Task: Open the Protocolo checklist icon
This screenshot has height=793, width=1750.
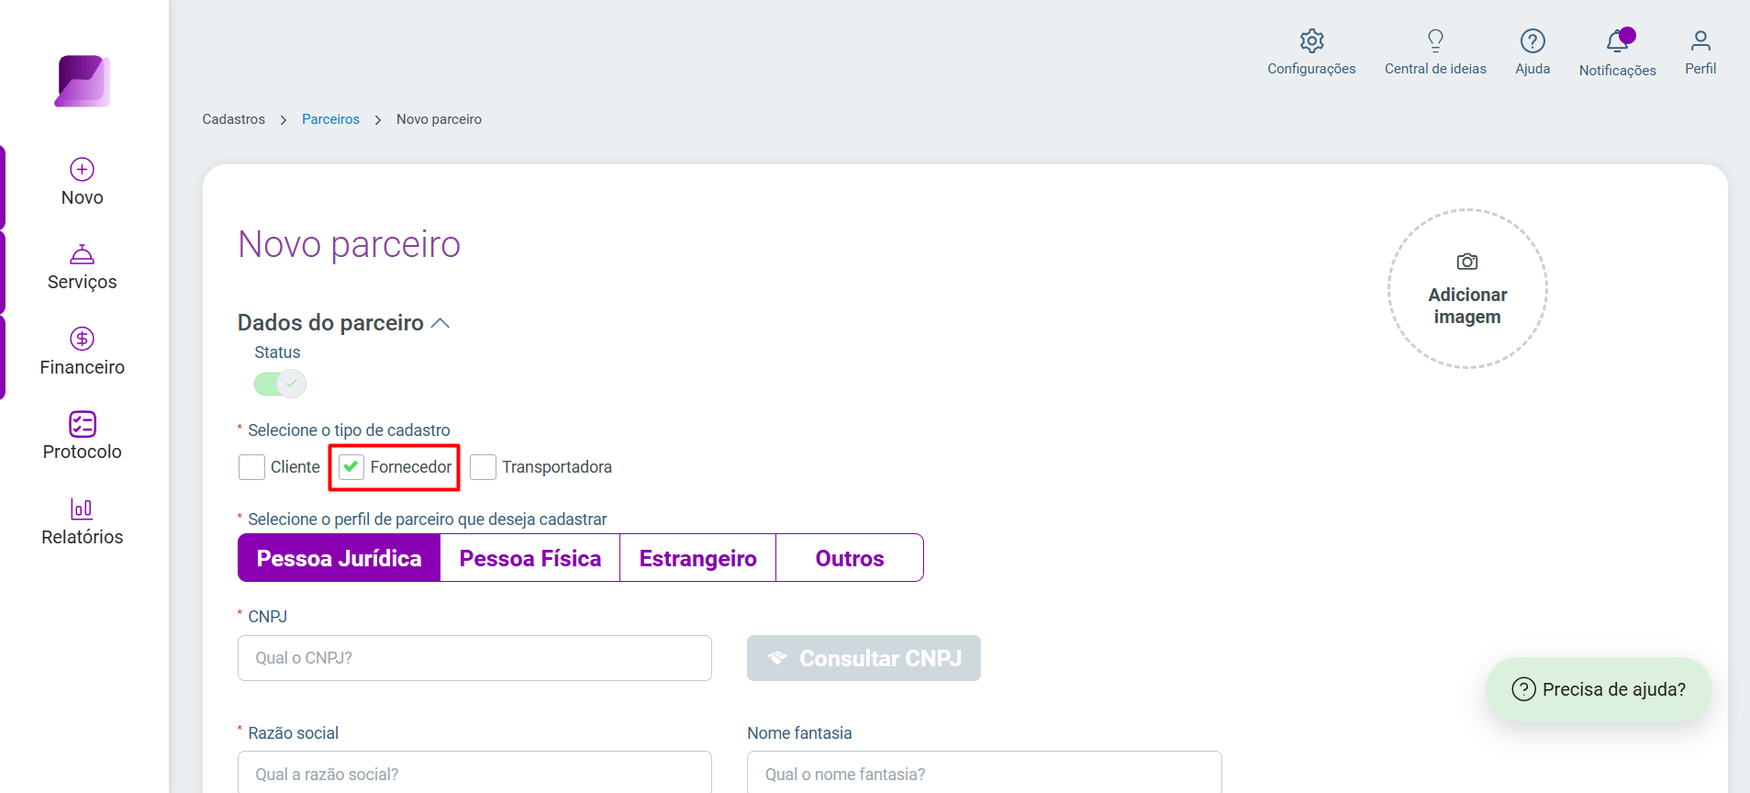Action: pyautogui.click(x=83, y=424)
